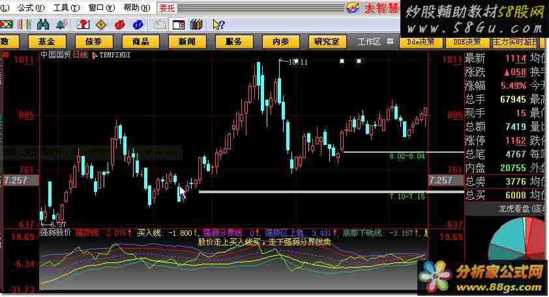549x297 pixels.
Task: Click the 6.37 low price marker
Action: [x=58, y=224]
